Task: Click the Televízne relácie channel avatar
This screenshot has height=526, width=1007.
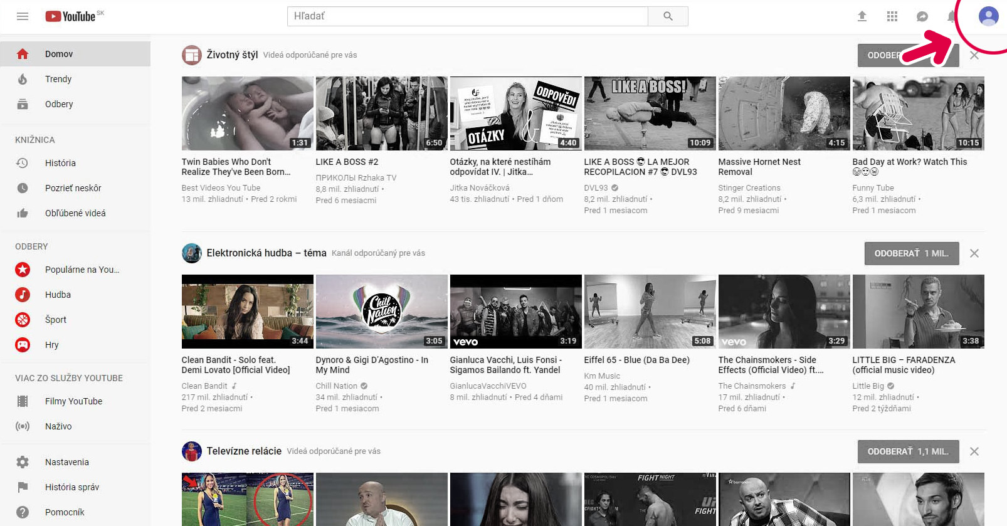Action: tap(192, 451)
